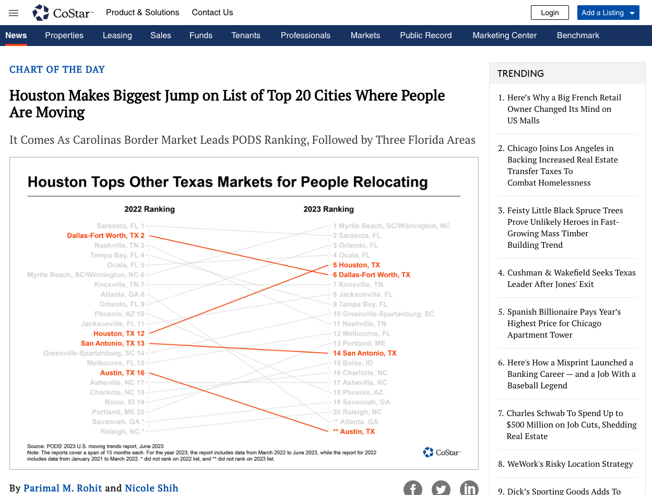Screen dimensions: 652x495
Task: Click '6 Dallas-Fort Worth, TX' in 2023 ranking
Action: (x=371, y=275)
